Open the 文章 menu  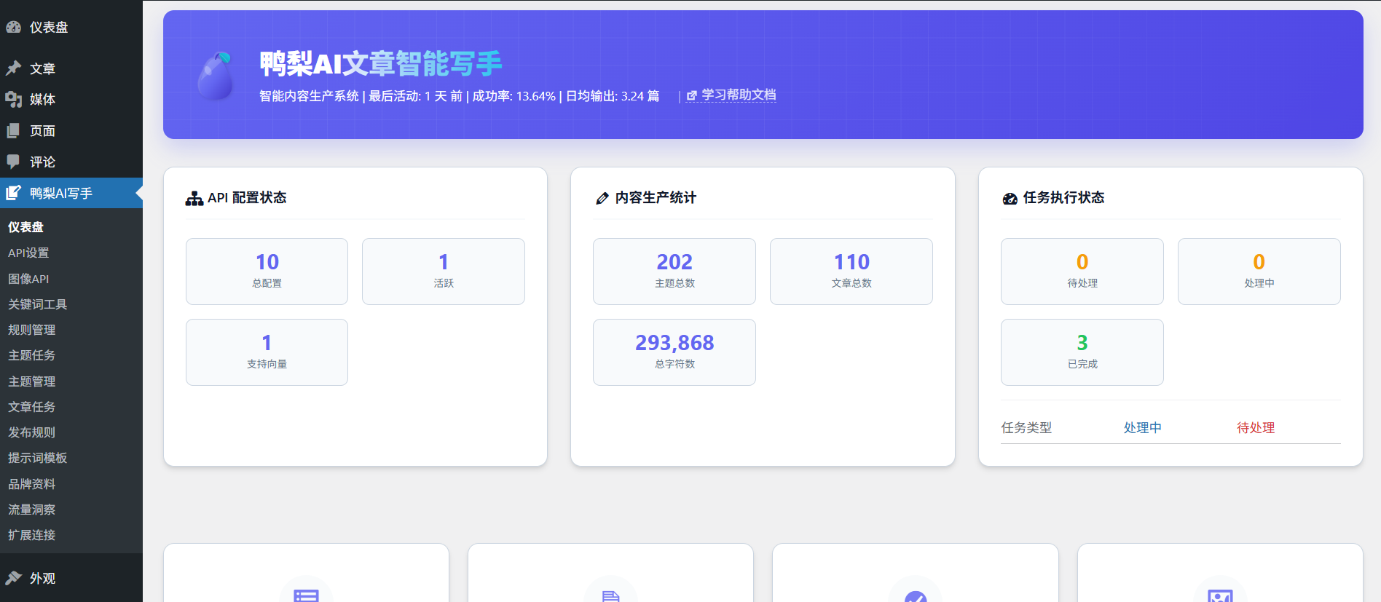(x=71, y=68)
